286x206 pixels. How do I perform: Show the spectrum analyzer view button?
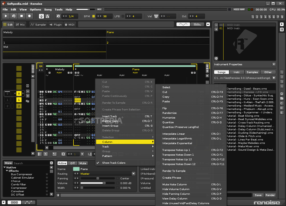[197, 24]
